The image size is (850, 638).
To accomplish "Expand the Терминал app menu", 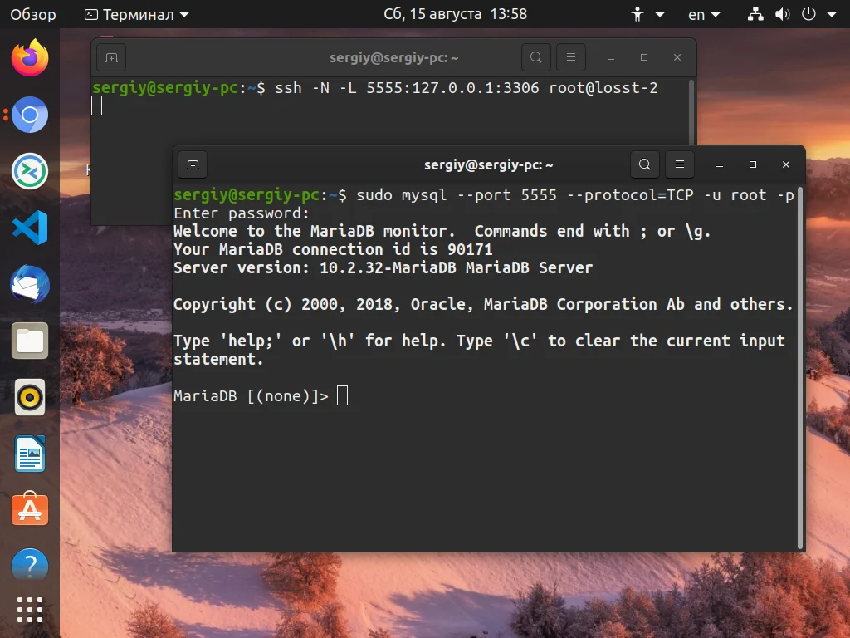I will pos(137,15).
